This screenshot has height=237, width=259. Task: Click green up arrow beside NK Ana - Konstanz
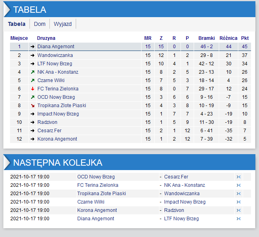coord(33,72)
